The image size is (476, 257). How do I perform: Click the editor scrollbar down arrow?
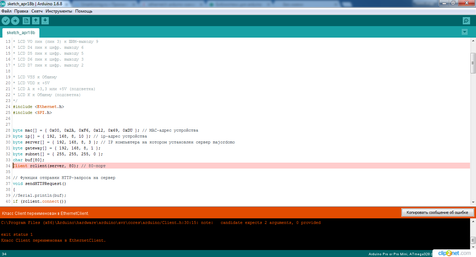click(x=473, y=202)
